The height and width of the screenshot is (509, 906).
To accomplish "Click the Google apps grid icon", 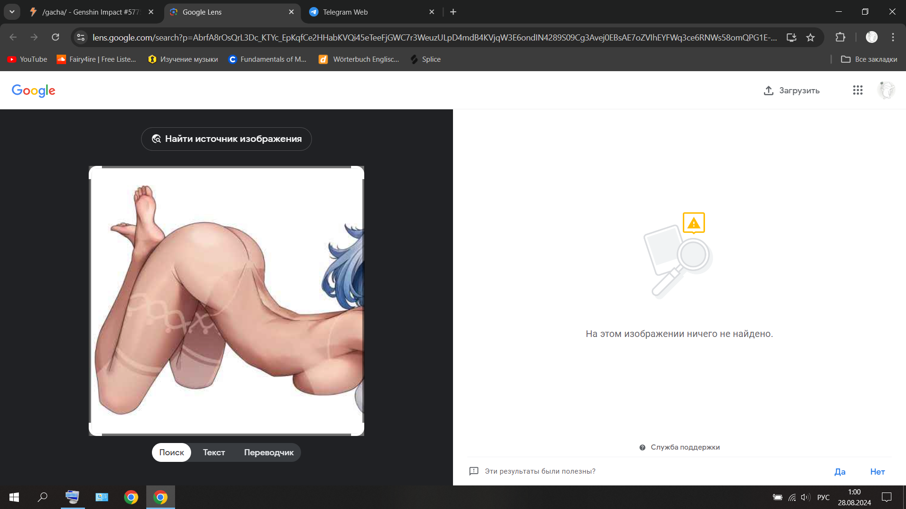I will tap(857, 90).
